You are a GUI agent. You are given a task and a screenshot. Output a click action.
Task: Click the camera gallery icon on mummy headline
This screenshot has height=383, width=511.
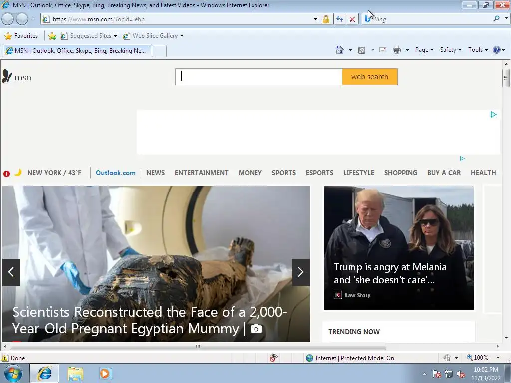click(x=256, y=329)
